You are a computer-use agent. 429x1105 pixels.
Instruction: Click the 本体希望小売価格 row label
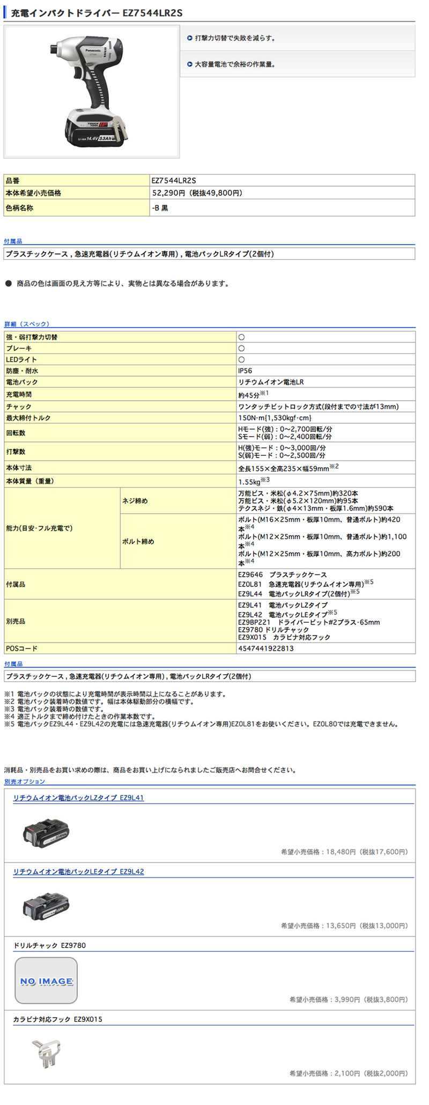pos(33,193)
